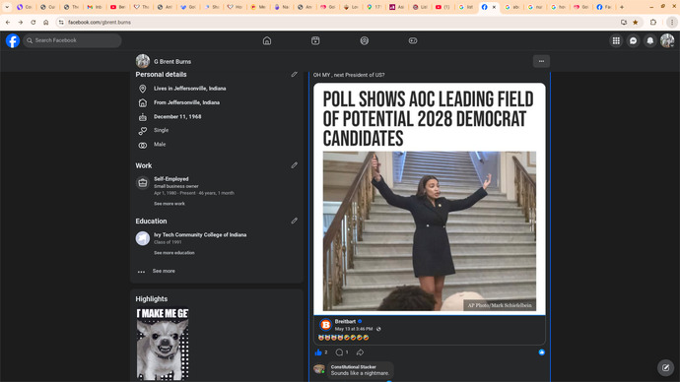
Task: Switch to the YouTube tab with (1)
Action: pos(442,7)
